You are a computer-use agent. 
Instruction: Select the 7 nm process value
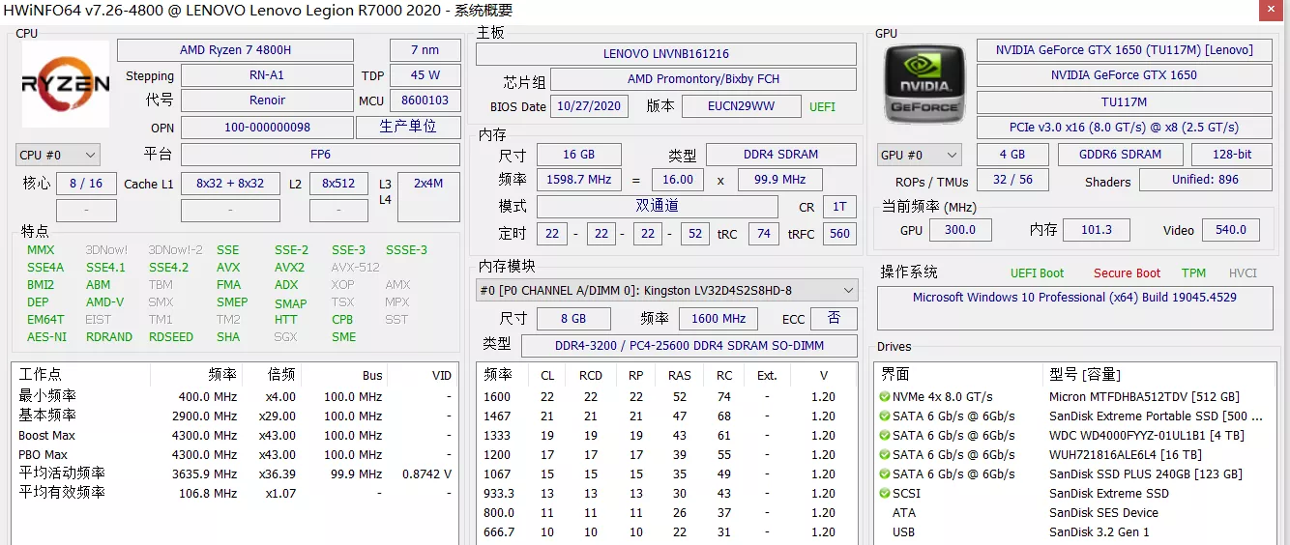(425, 50)
